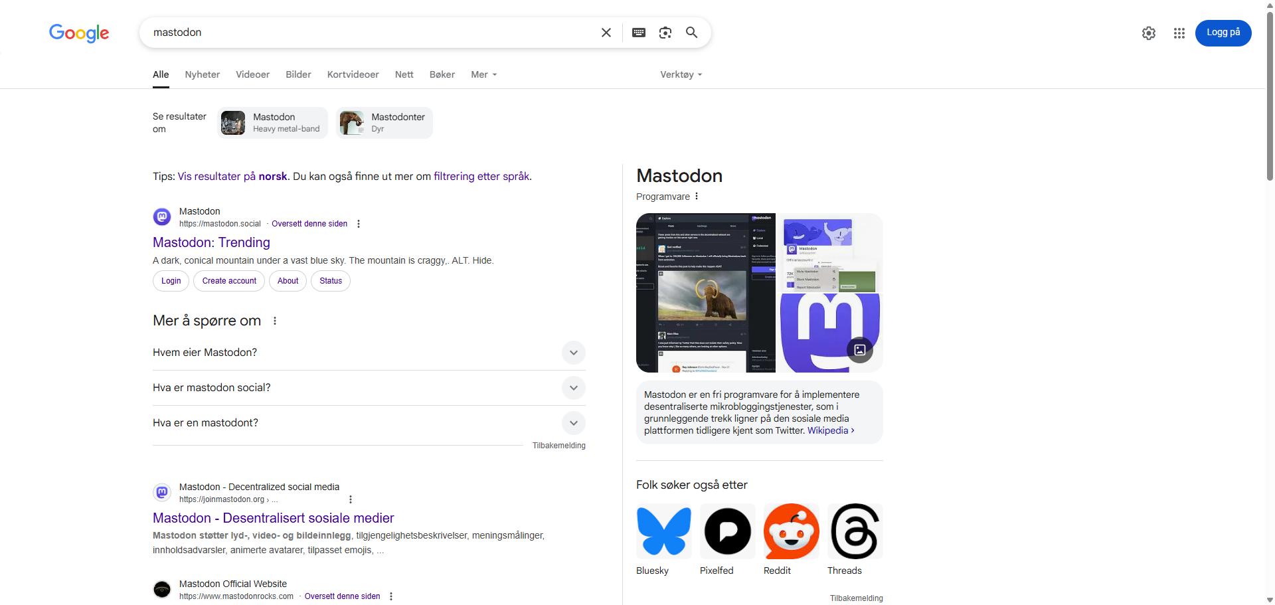Click the Logg på sign-in button
The width and height of the screenshot is (1275, 605).
1223,33
